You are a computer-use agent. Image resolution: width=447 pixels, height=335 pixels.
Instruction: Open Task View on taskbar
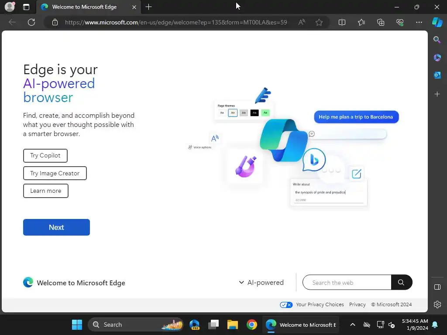[x=213, y=325]
